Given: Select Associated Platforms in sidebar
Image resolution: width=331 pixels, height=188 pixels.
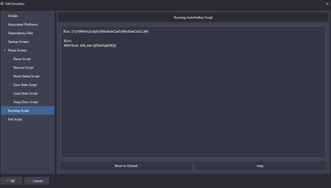Looking at the screenshot, I should [x=27, y=25].
